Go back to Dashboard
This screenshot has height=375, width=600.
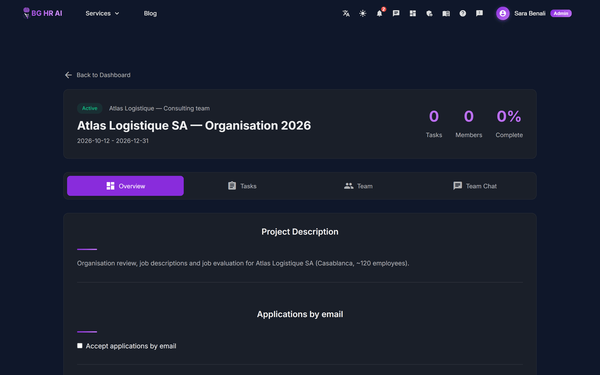(103, 75)
